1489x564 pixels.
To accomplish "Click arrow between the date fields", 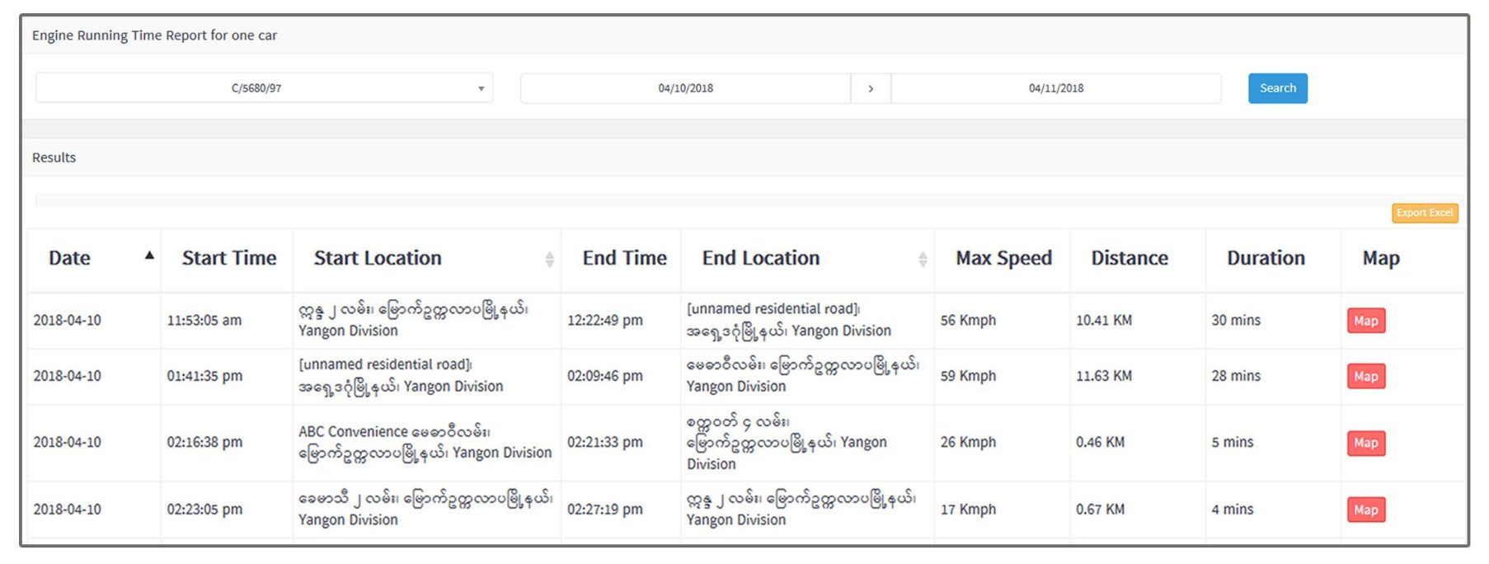I will 871,88.
